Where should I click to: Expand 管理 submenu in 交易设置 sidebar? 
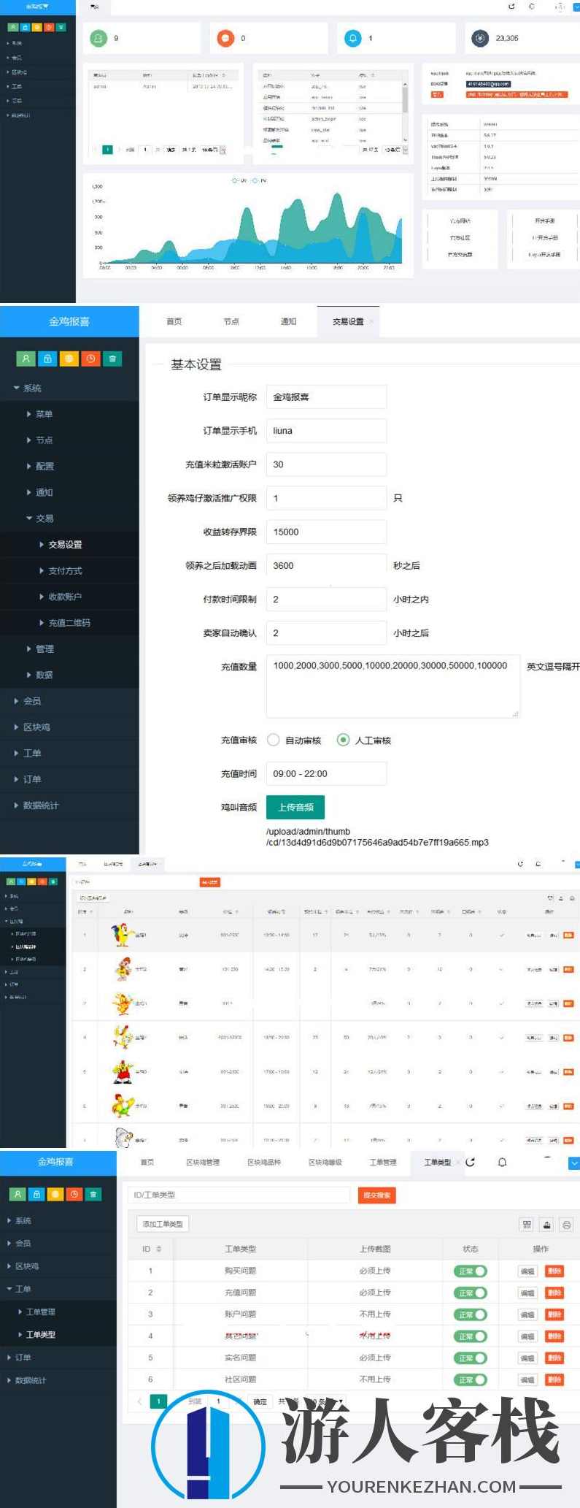(28, 648)
